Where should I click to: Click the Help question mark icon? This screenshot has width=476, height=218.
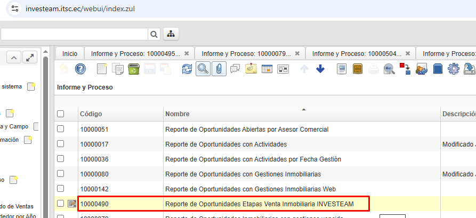80,69
